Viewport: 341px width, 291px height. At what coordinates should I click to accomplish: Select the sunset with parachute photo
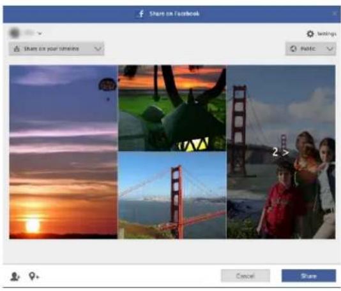point(63,152)
